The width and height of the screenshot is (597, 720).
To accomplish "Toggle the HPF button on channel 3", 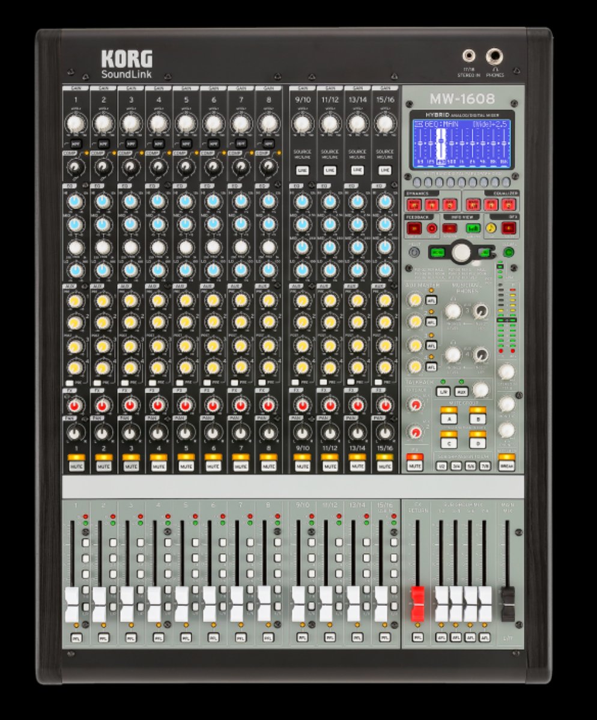I will coord(131,144).
